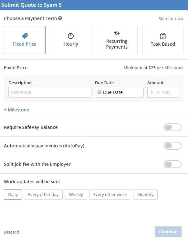Click the Fixed Price tag icon
Screen dimensions: 188x241
pyautogui.click(x=25, y=36)
